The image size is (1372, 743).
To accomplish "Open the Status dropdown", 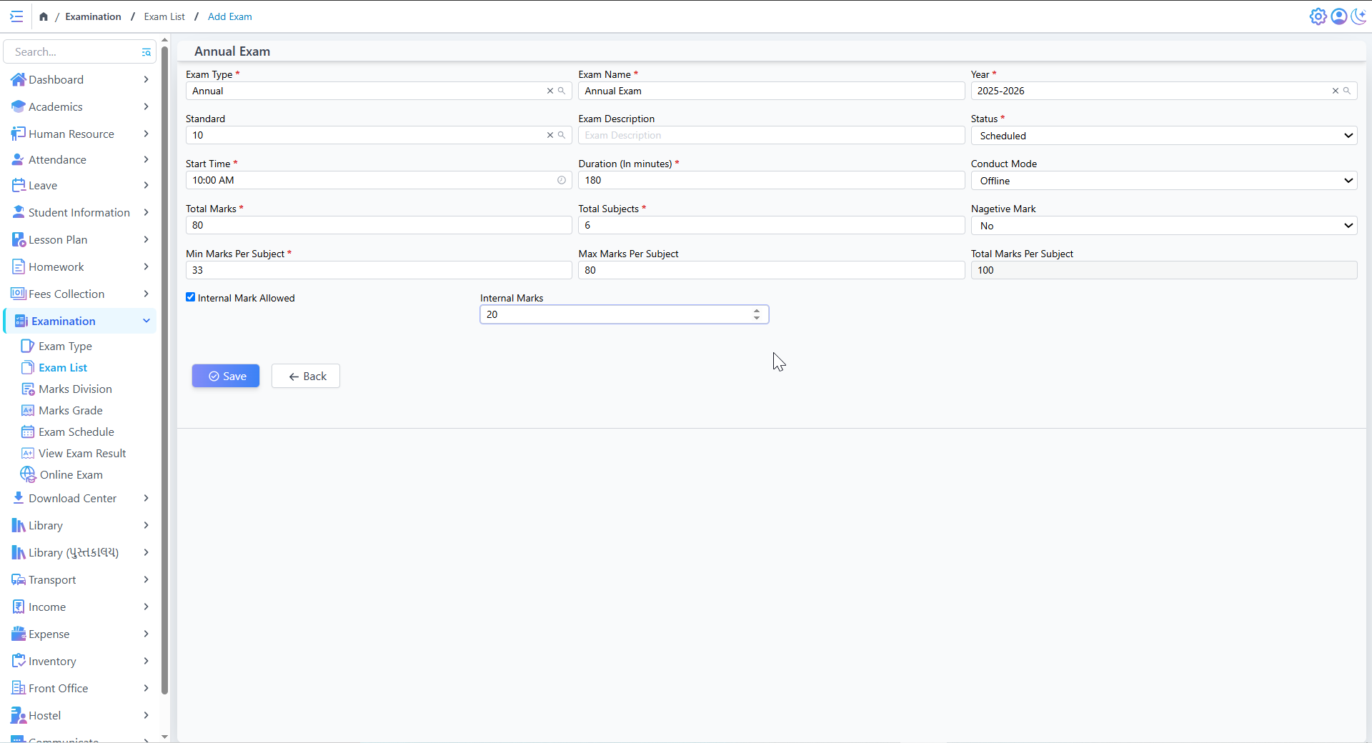I will click(x=1163, y=136).
